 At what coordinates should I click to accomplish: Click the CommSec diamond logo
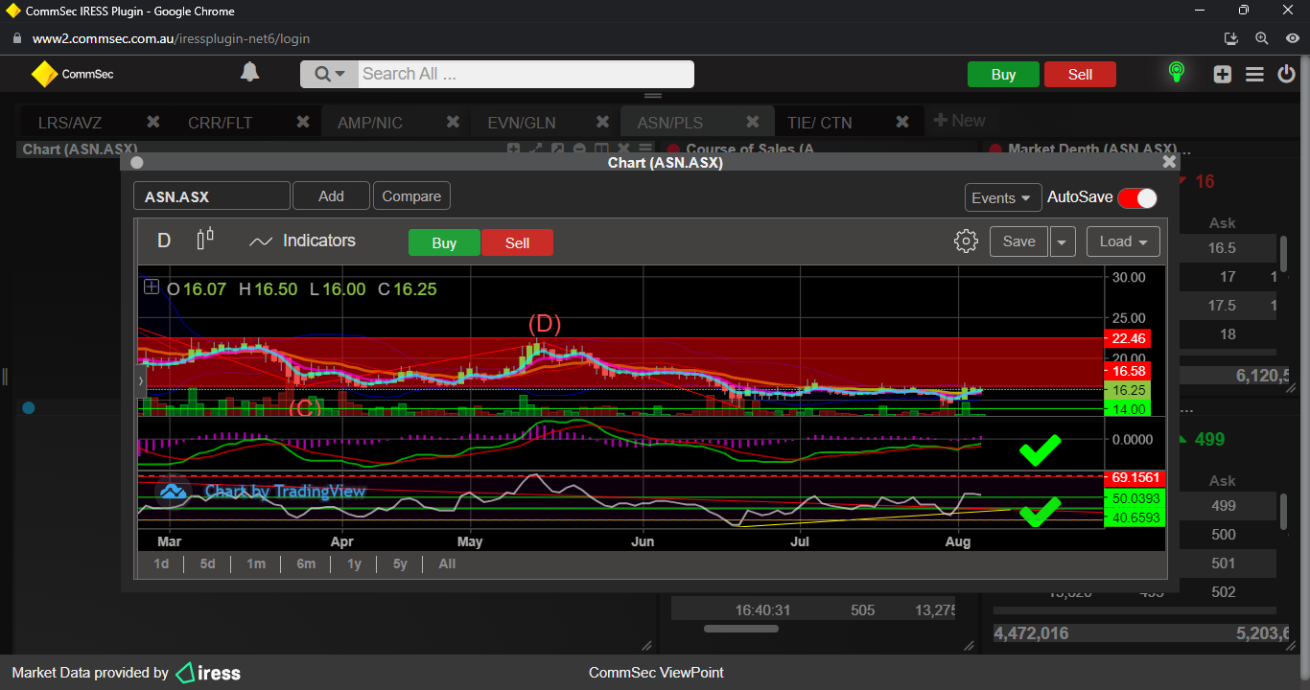[x=44, y=74]
